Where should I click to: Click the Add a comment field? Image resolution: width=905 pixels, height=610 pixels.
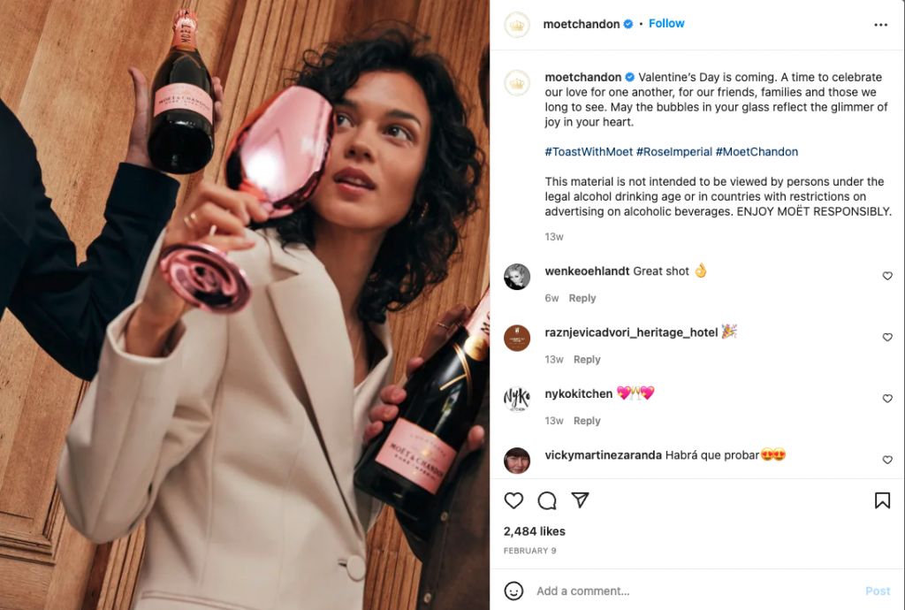(x=619, y=591)
